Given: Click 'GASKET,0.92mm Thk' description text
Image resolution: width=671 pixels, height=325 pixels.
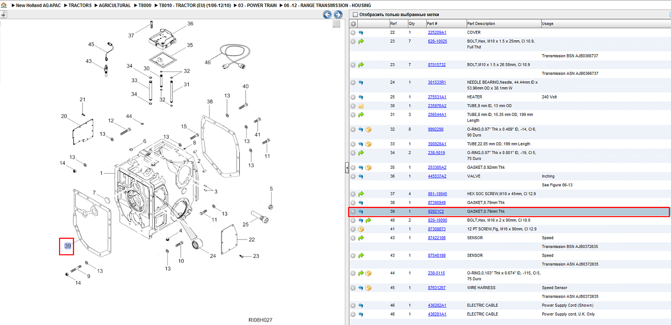Looking at the screenshot, I should [486, 167].
